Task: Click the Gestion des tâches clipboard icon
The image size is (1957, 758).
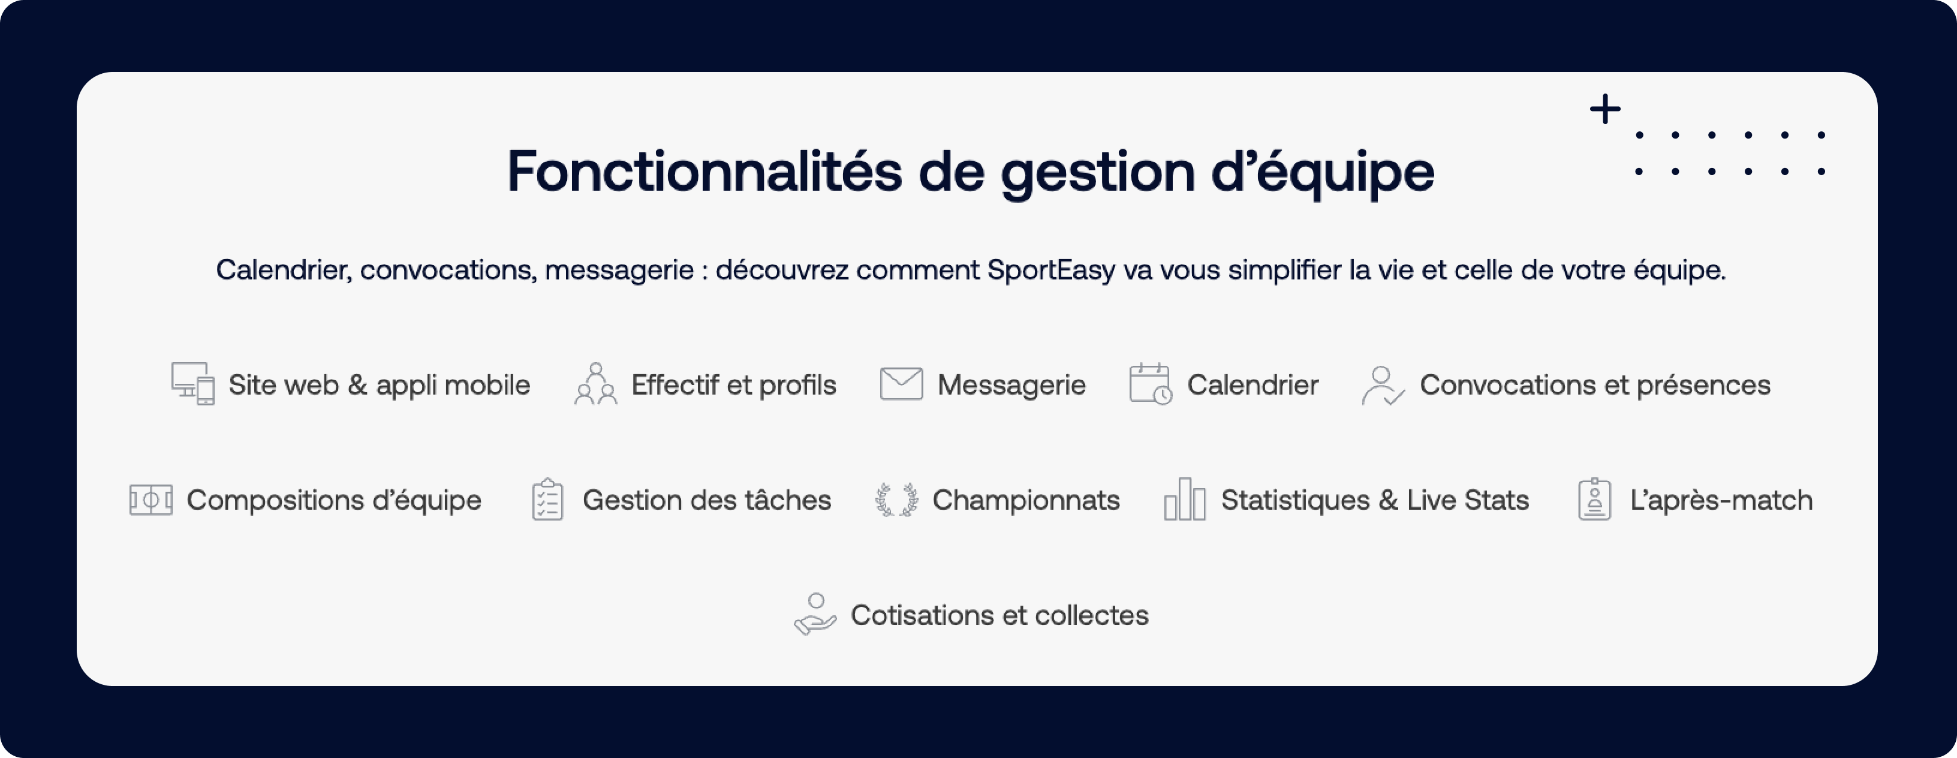Action: click(547, 499)
